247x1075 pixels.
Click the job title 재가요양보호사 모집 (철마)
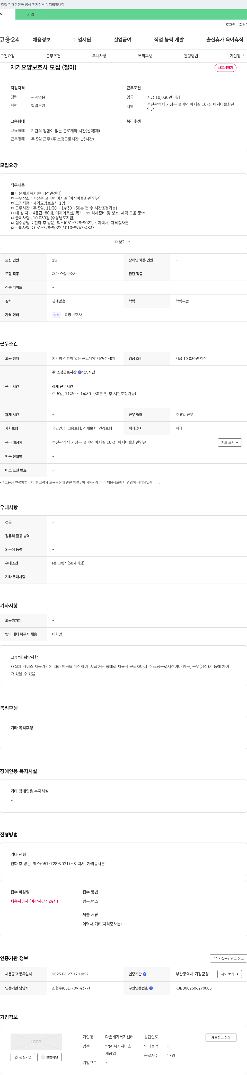coord(43,67)
